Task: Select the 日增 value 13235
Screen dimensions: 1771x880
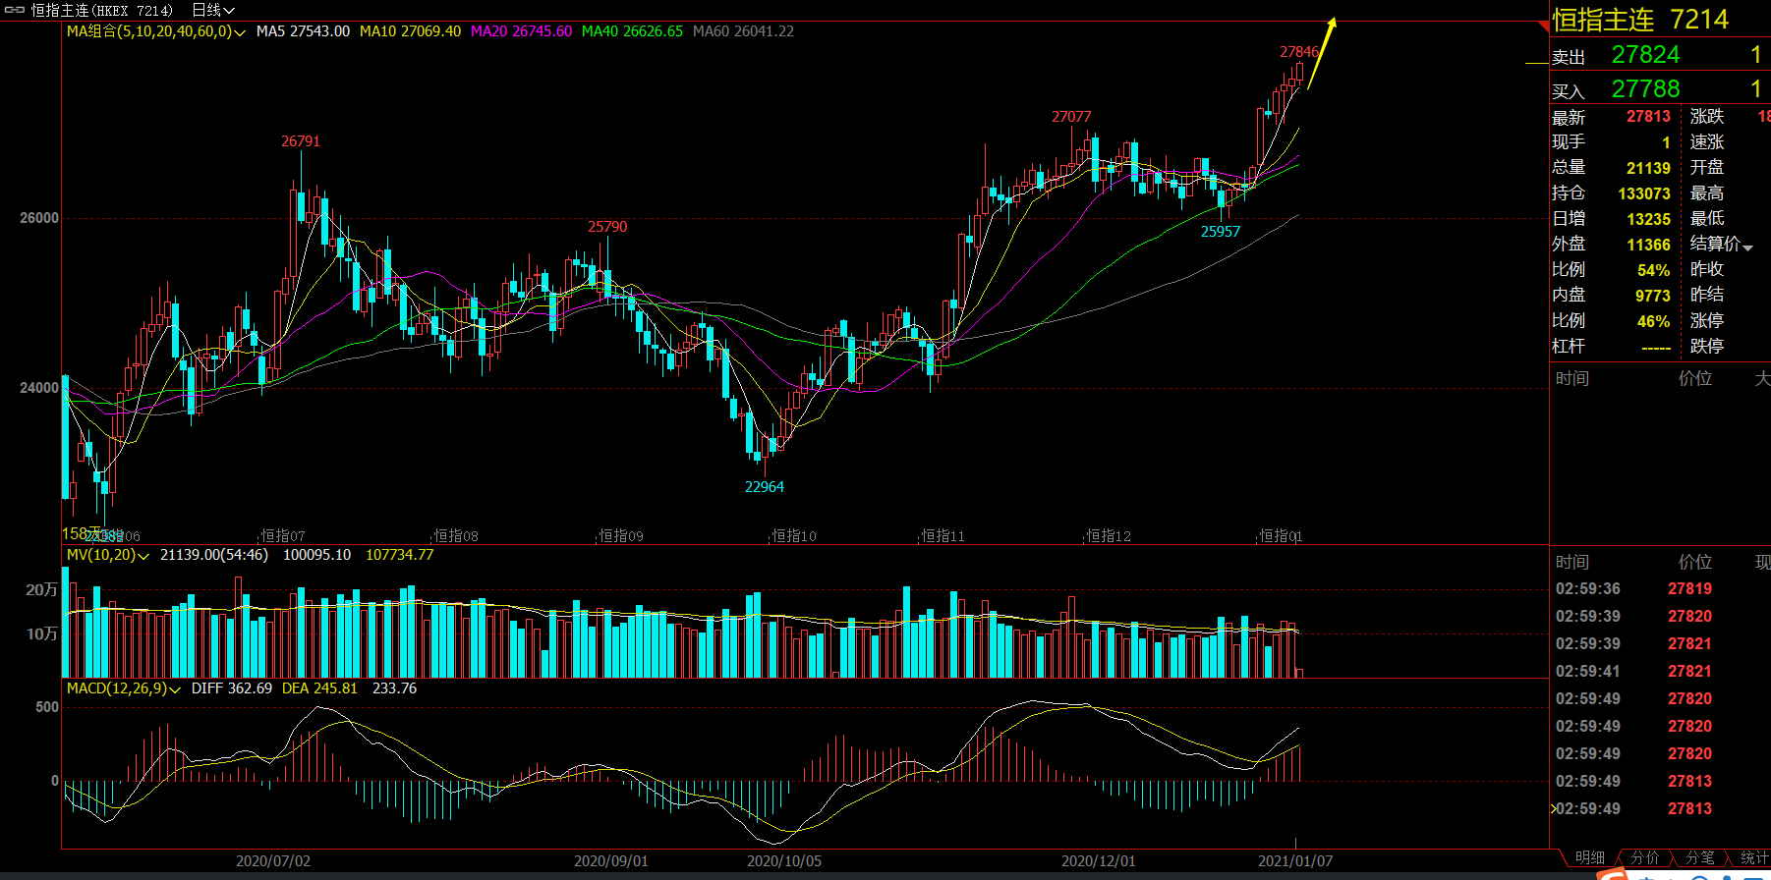Action: (x=1648, y=219)
